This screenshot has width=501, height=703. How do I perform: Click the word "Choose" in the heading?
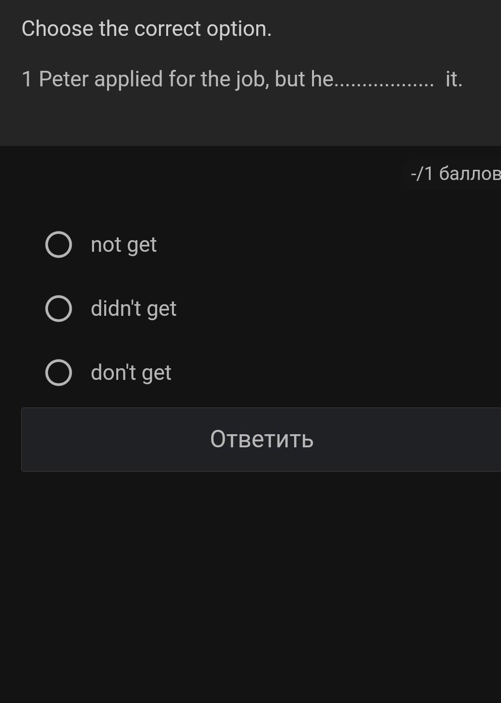(57, 29)
